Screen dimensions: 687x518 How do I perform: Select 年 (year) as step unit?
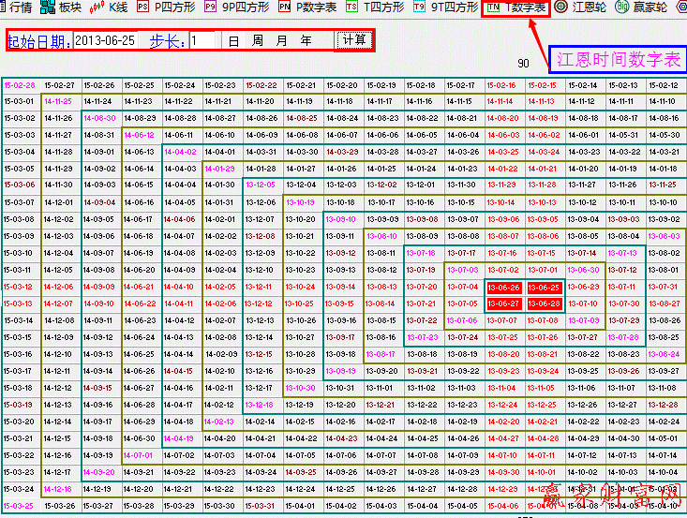click(x=306, y=41)
